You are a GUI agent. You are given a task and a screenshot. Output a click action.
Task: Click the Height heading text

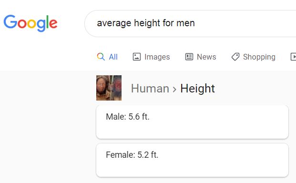197,89
